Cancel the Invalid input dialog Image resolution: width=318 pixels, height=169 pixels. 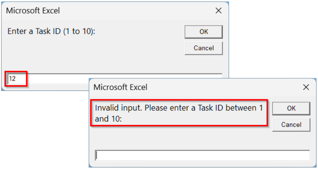(291, 125)
